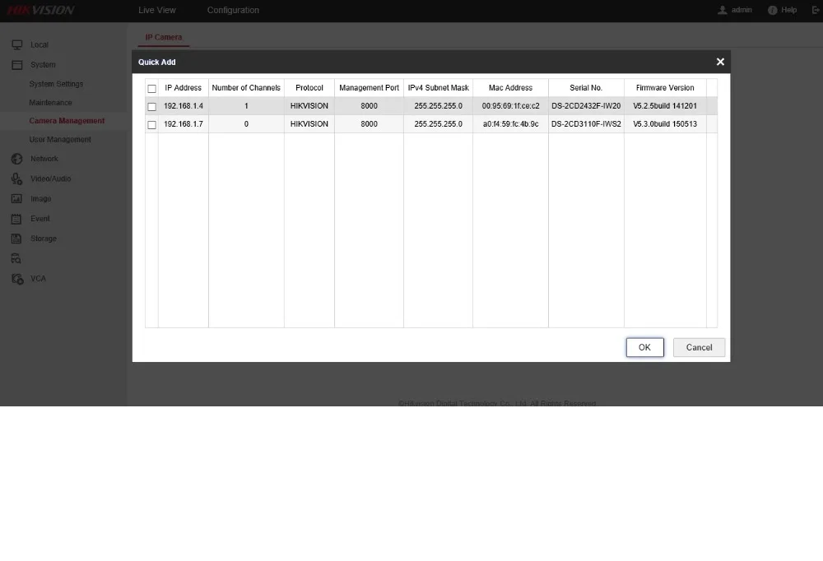Open the Configuration tab

pyautogui.click(x=233, y=10)
